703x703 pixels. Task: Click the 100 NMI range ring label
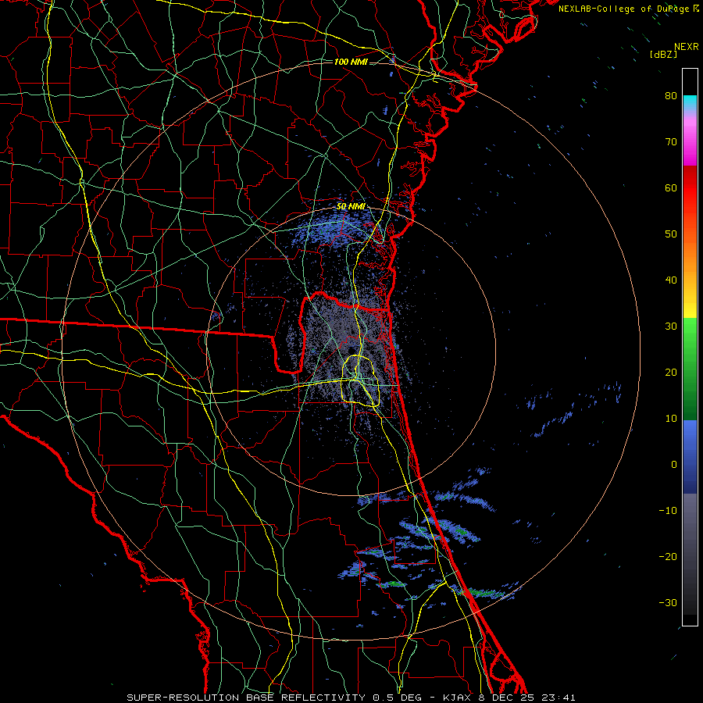351,62
